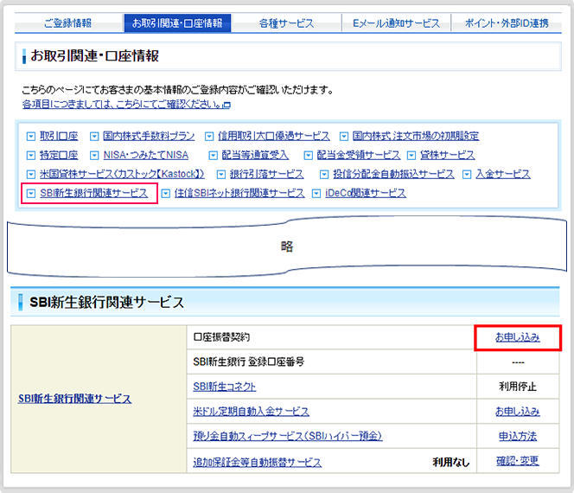Click the arrow icon before 国内株式手数料プラン
The height and width of the screenshot is (493, 574).
point(93,136)
